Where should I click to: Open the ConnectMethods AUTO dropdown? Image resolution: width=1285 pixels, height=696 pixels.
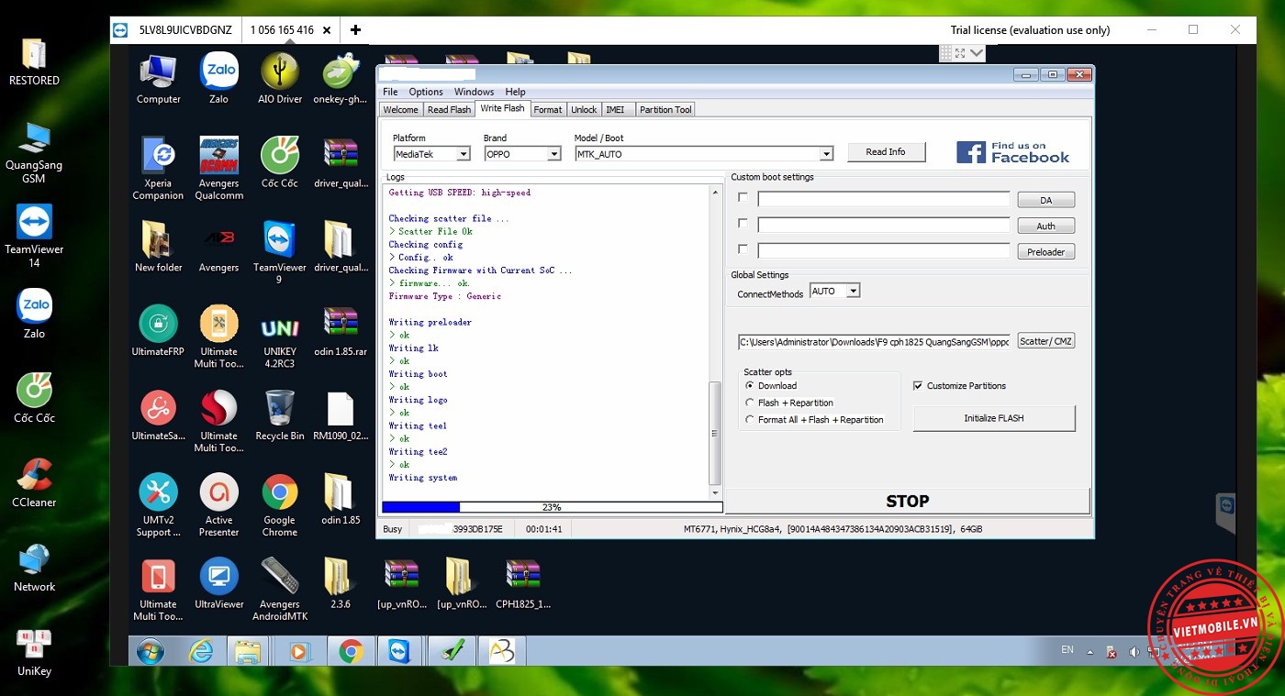853,291
